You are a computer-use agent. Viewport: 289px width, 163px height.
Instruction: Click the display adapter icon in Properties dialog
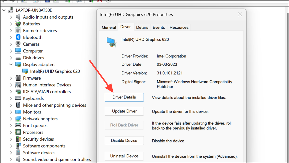point(111,42)
